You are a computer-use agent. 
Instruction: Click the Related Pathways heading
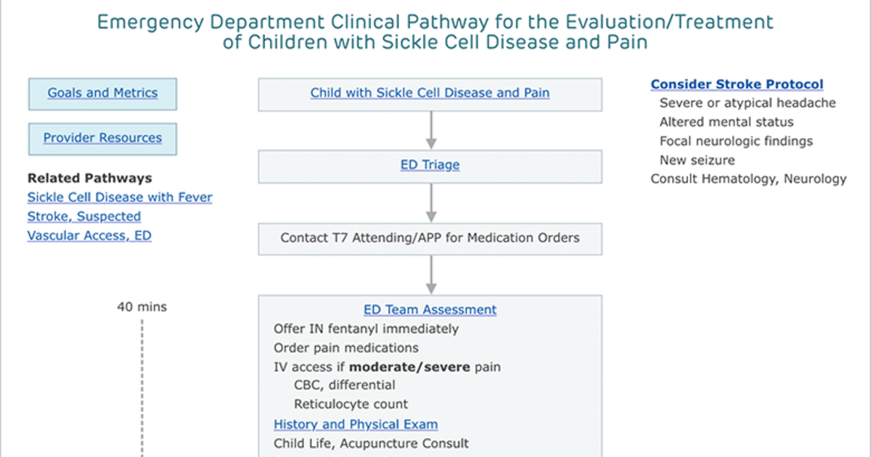click(x=89, y=178)
